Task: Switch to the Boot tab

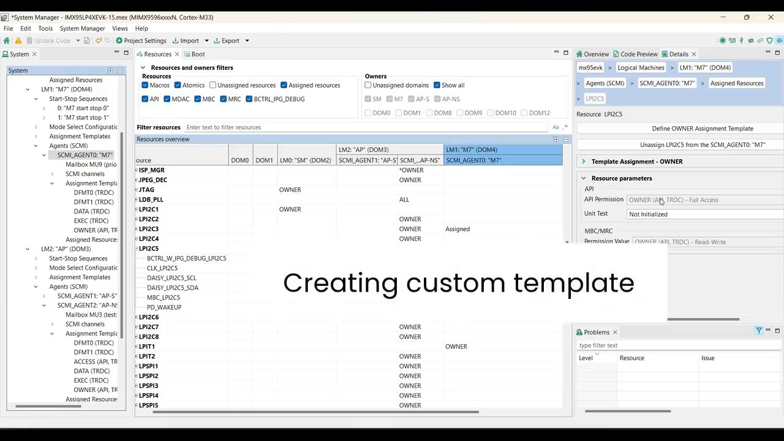Action: [x=194, y=54]
